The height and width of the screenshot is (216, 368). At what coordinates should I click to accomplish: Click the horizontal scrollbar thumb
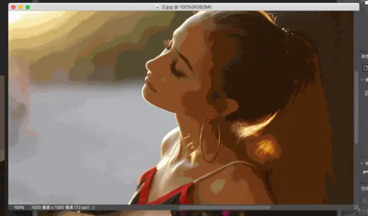click(225, 208)
